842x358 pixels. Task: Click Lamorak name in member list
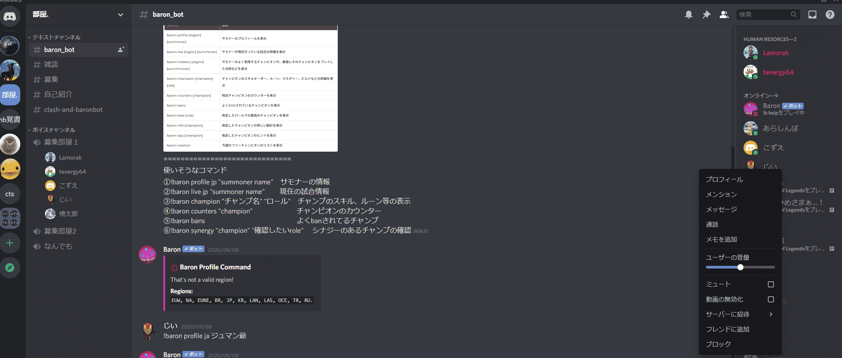pyautogui.click(x=776, y=53)
